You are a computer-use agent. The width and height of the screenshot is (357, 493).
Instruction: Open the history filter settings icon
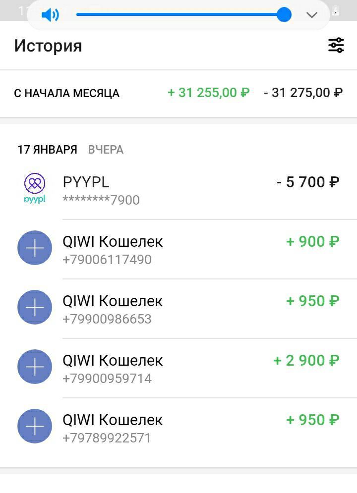pyautogui.click(x=336, y=46)
